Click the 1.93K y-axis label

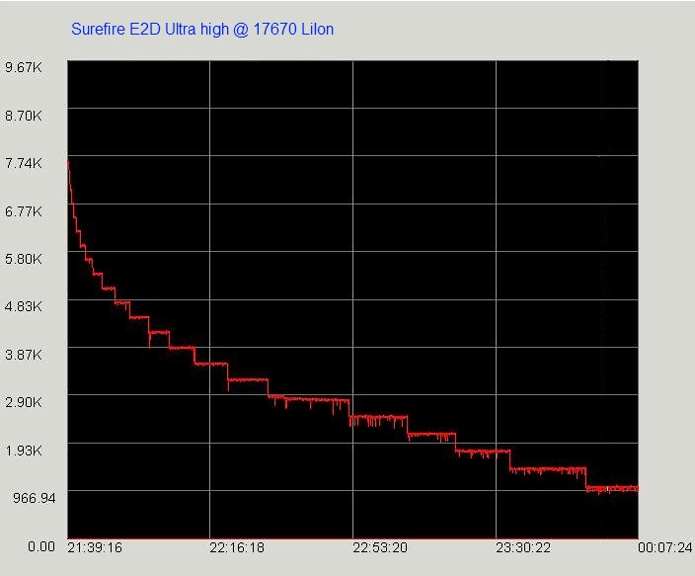click(x=24, y=451)
